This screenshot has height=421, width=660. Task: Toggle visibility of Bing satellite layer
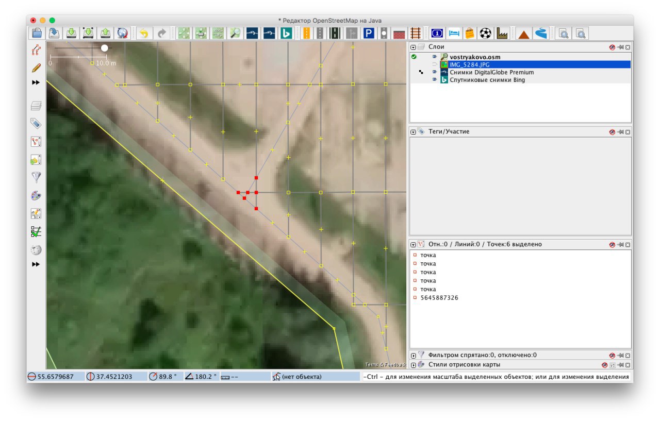coord(434,80)
